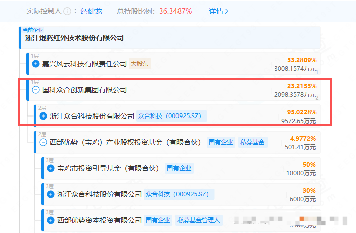This screenshot has width=356, height=233.
Task: Open 2层 浙江众合科技股份有限公司 company name
Action: tap(92, 116)
